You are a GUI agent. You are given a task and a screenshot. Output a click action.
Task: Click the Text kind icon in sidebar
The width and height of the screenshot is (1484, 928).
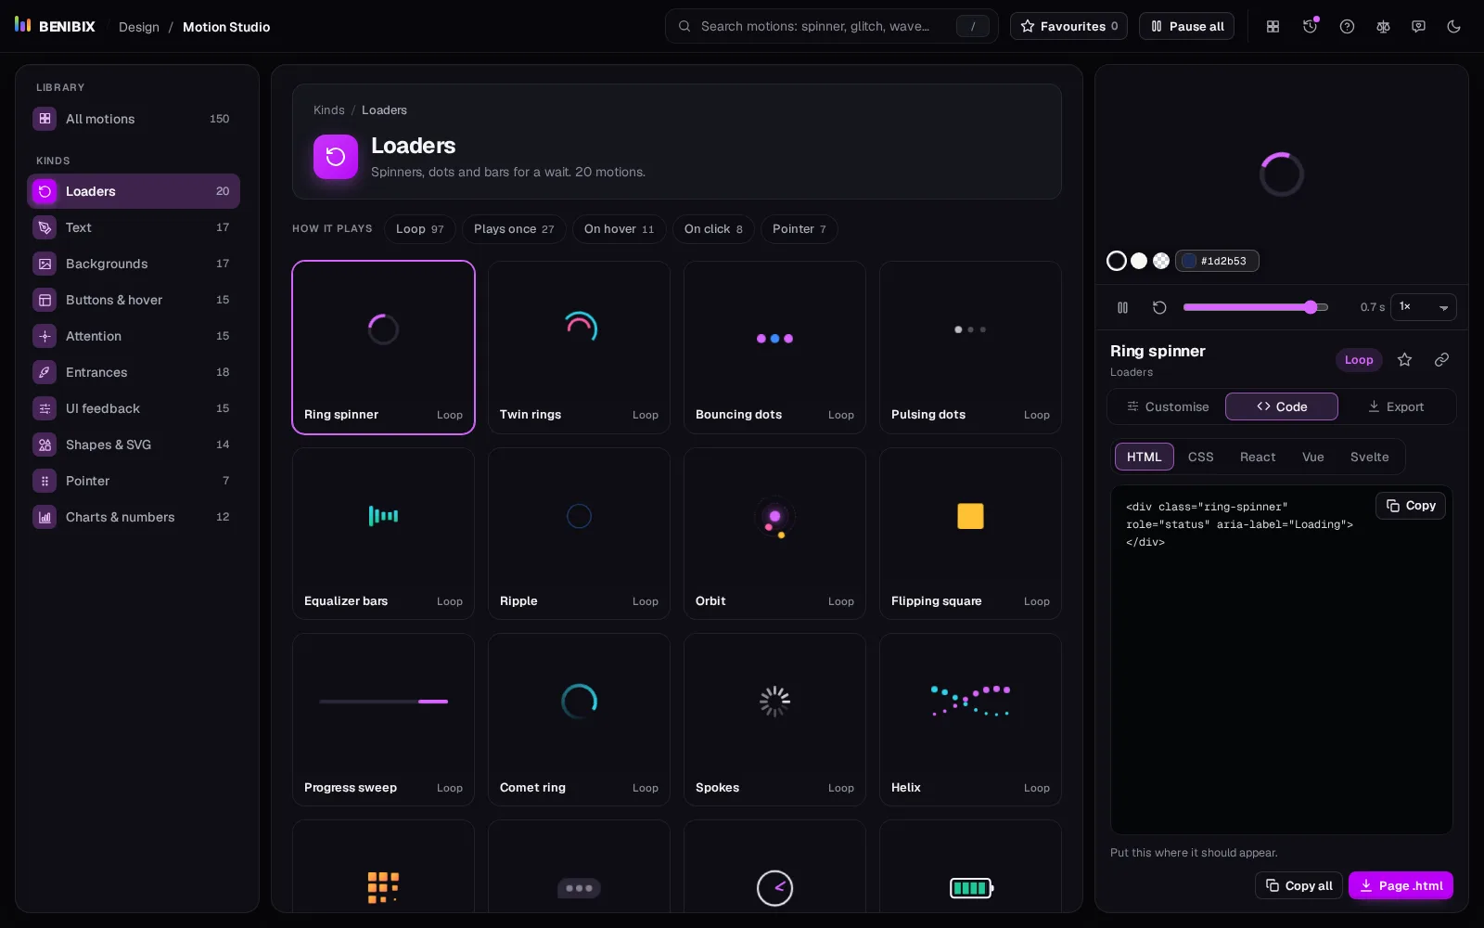click(45, 227)
